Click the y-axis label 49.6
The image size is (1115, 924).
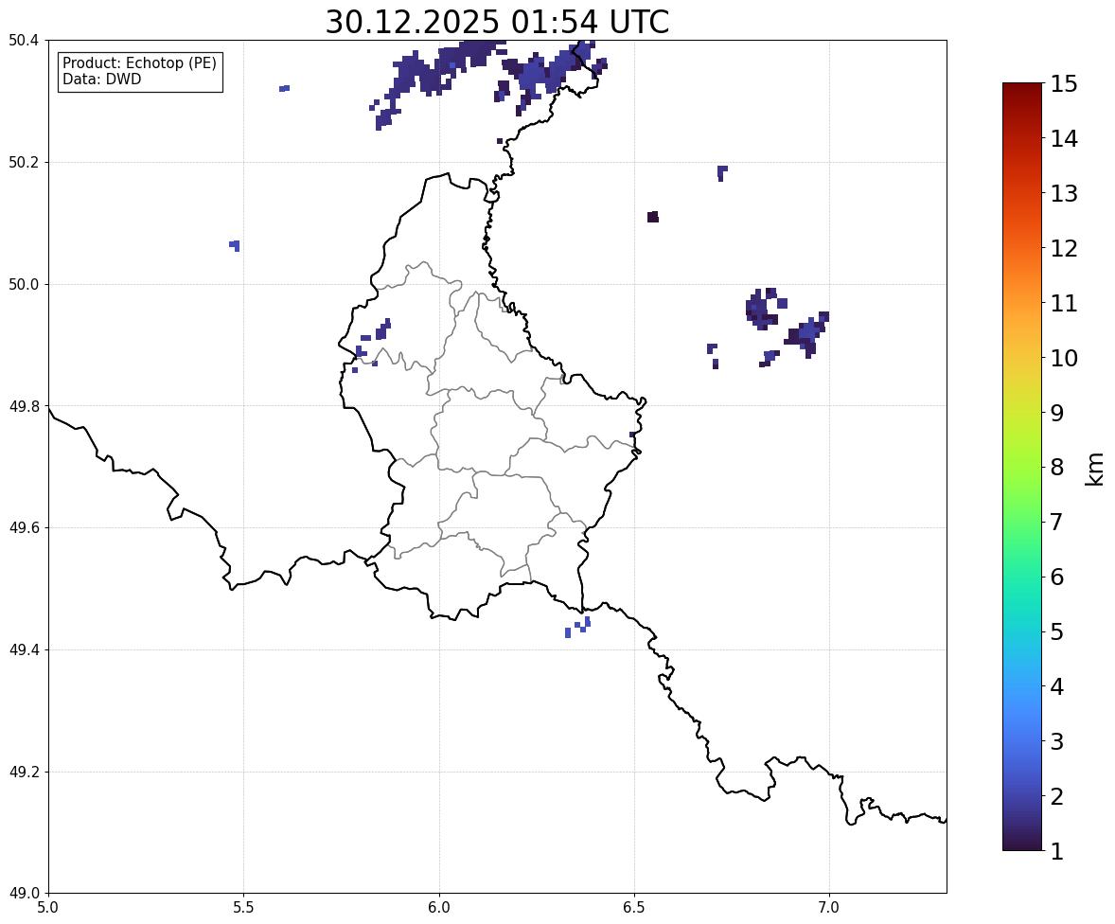coord(24,527)
